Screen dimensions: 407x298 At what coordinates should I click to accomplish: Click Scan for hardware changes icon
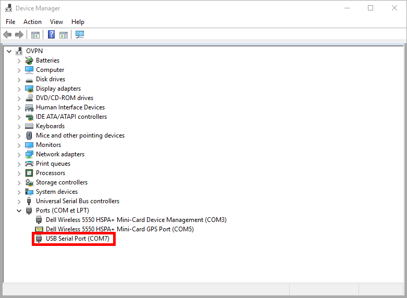coord(80,35)
